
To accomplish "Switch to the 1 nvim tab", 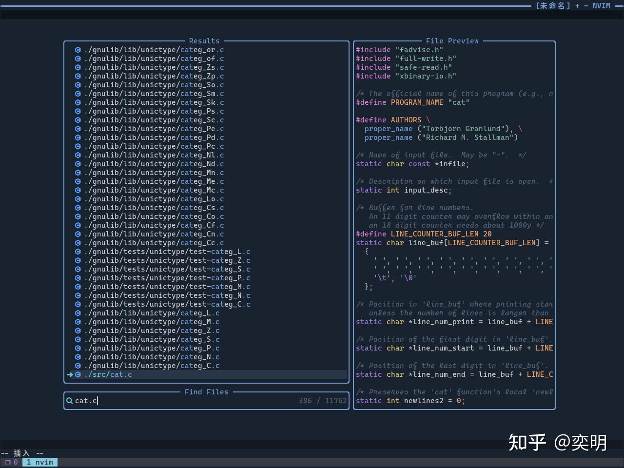I will (x=40, y=462).
